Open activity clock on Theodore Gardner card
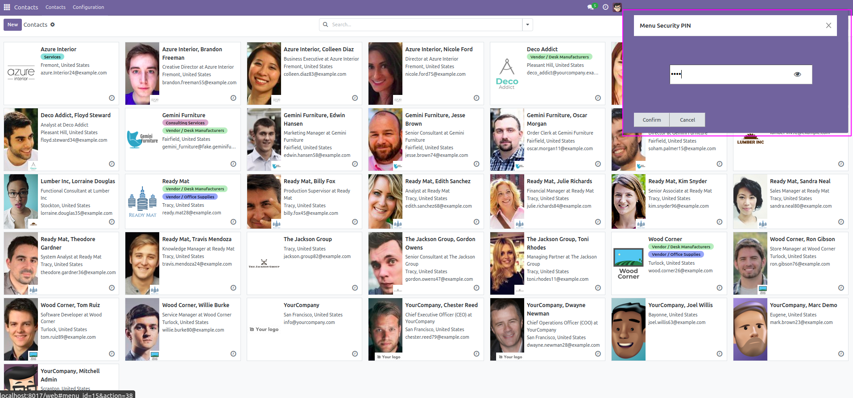The height and width of the screenshot is (398, 853). [112, 288]
